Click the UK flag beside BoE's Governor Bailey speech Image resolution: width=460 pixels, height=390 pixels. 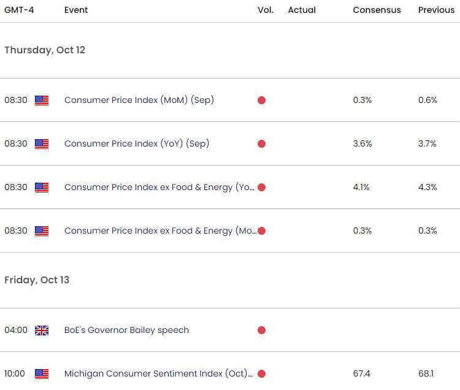point(42,330)
